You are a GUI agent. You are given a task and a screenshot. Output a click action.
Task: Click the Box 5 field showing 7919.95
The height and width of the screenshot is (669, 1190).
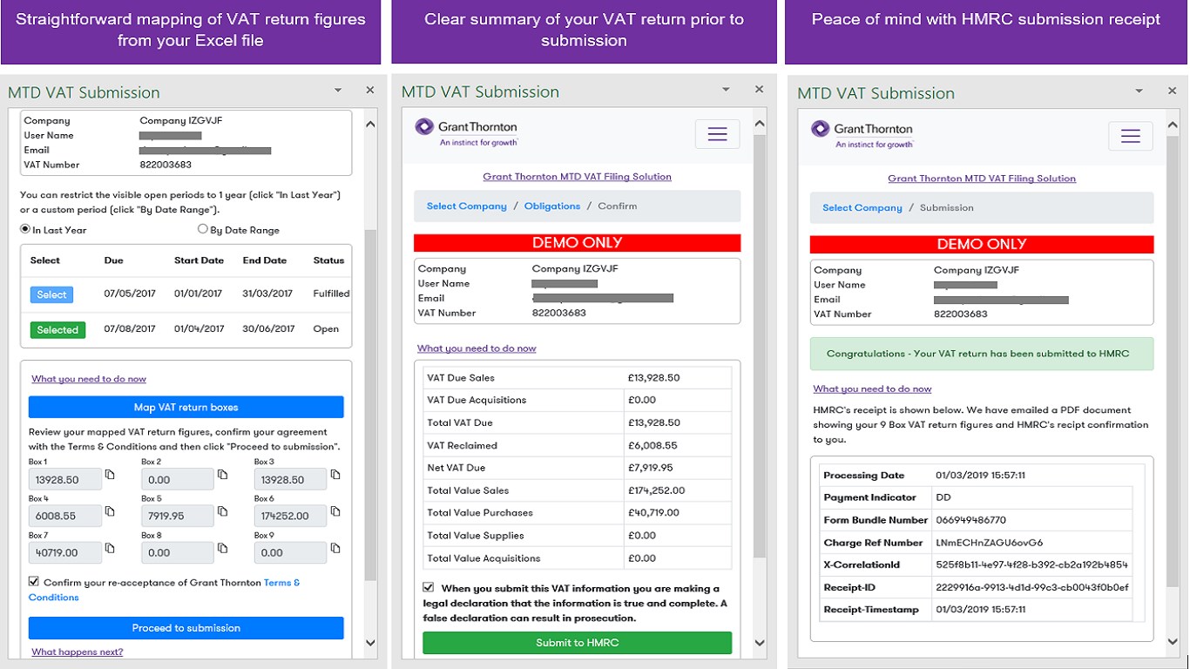coord(178,516)
